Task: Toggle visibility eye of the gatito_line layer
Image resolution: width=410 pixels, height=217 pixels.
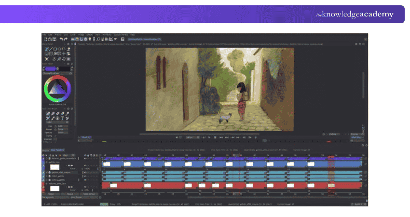Action: [x=85, y=165]
